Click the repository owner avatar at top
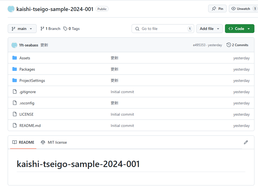This screenshot has width=258, height=189. 11,9
